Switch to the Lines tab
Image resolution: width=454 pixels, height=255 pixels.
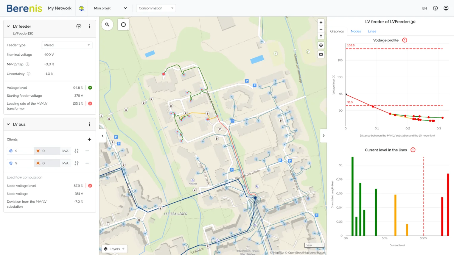[x=372, y=31]
